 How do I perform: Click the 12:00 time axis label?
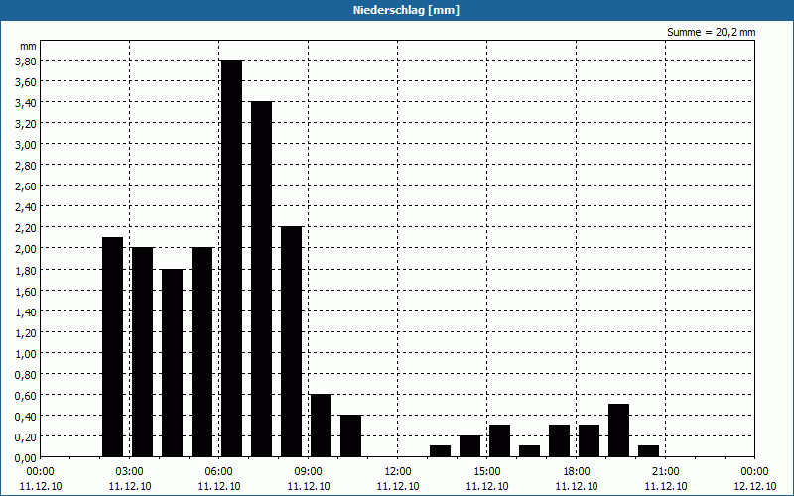point(398,471)
